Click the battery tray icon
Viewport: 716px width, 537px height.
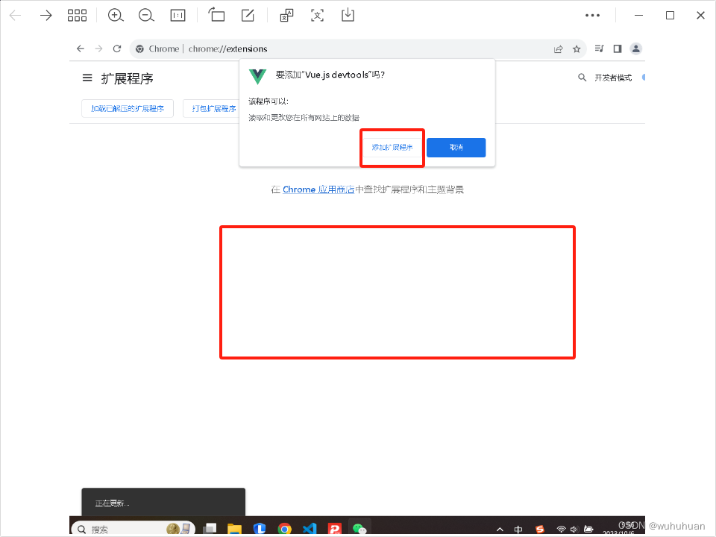coord(588,530)
